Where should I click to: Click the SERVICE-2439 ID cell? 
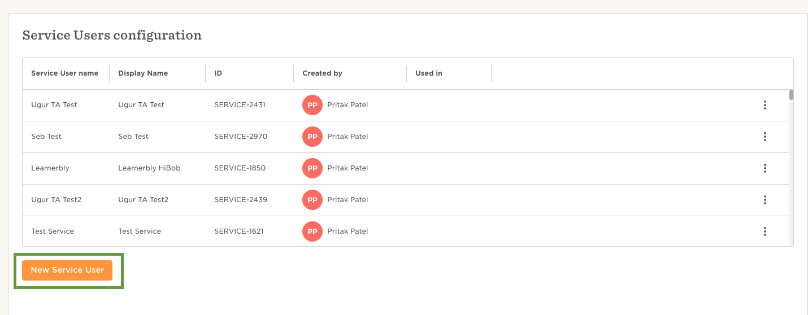(x=241, y=200)
